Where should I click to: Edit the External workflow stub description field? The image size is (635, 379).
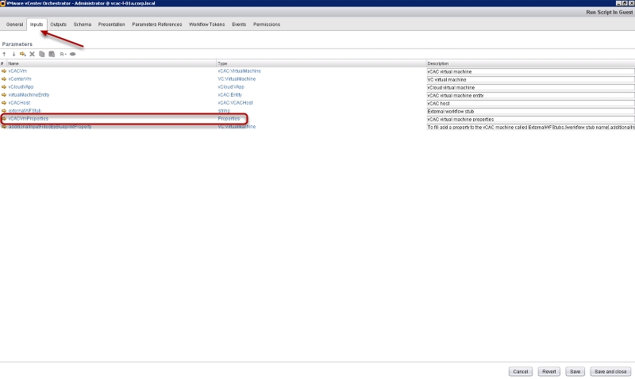point(530,111)
